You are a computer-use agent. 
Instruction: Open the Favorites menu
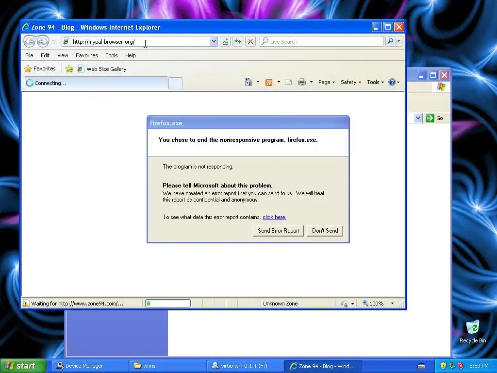[86, 55]
